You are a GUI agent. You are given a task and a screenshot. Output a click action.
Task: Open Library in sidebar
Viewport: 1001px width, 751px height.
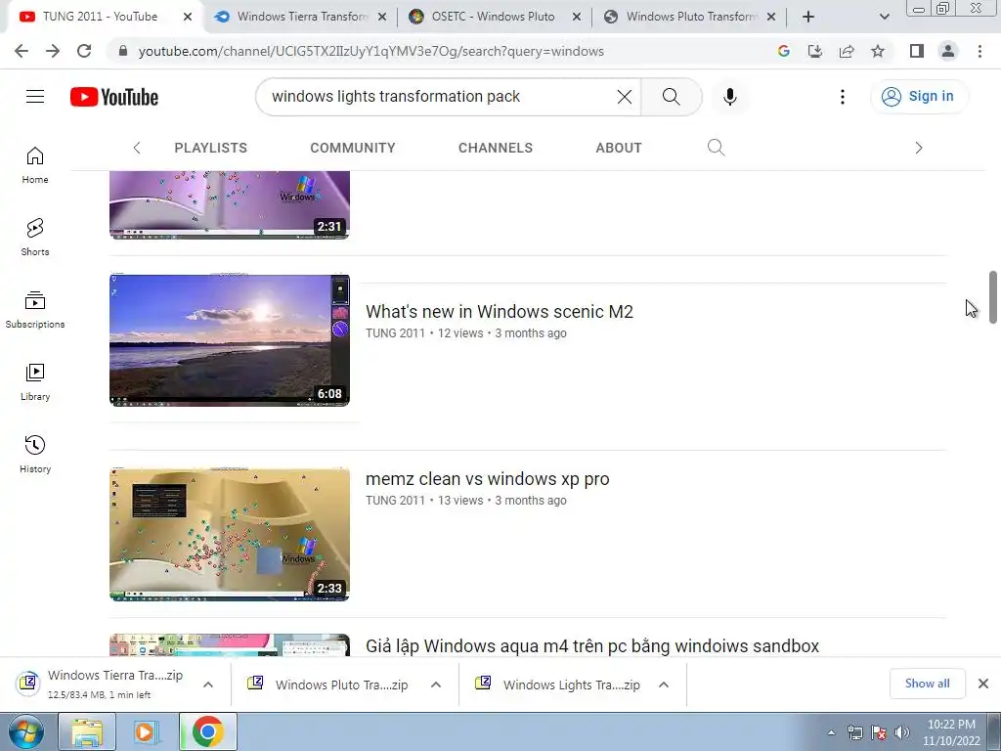point(35,382)
